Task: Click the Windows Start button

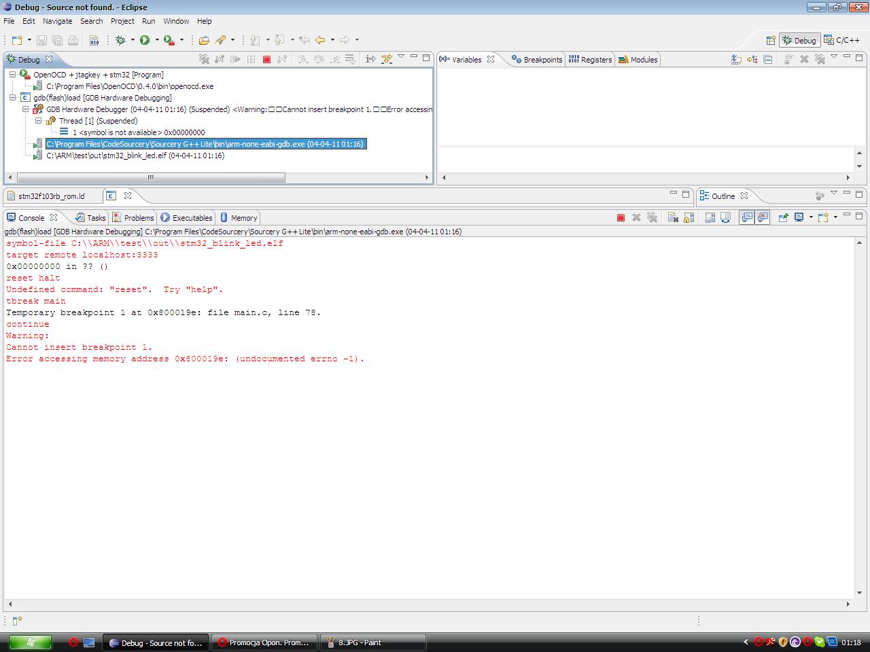Action: (30, 642)
